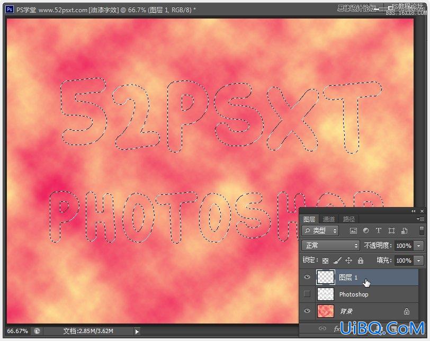430x341 pixels.
Task: Click the 66.67% zoom field in status bar
Action: pyautogui.click(x=17, y=331)
